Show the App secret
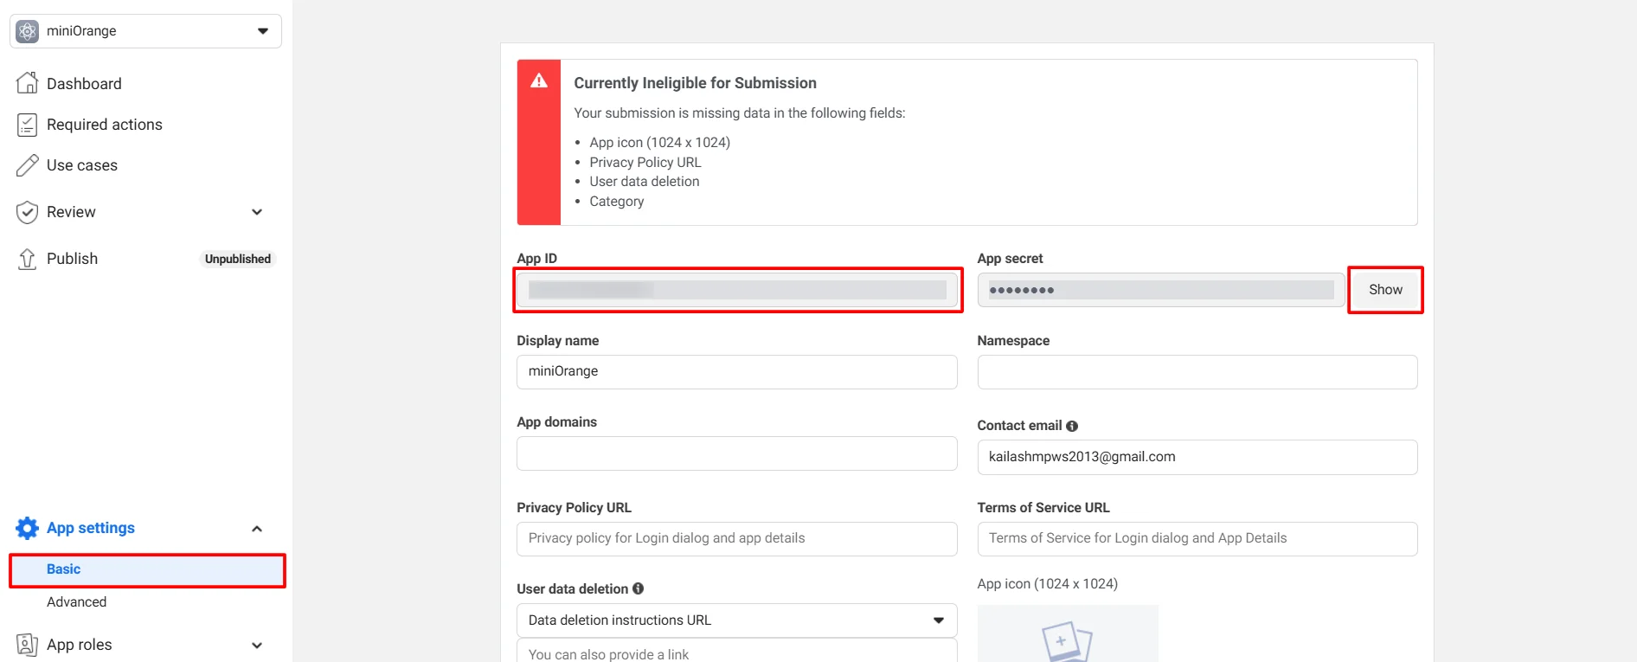 point(1385,290)
